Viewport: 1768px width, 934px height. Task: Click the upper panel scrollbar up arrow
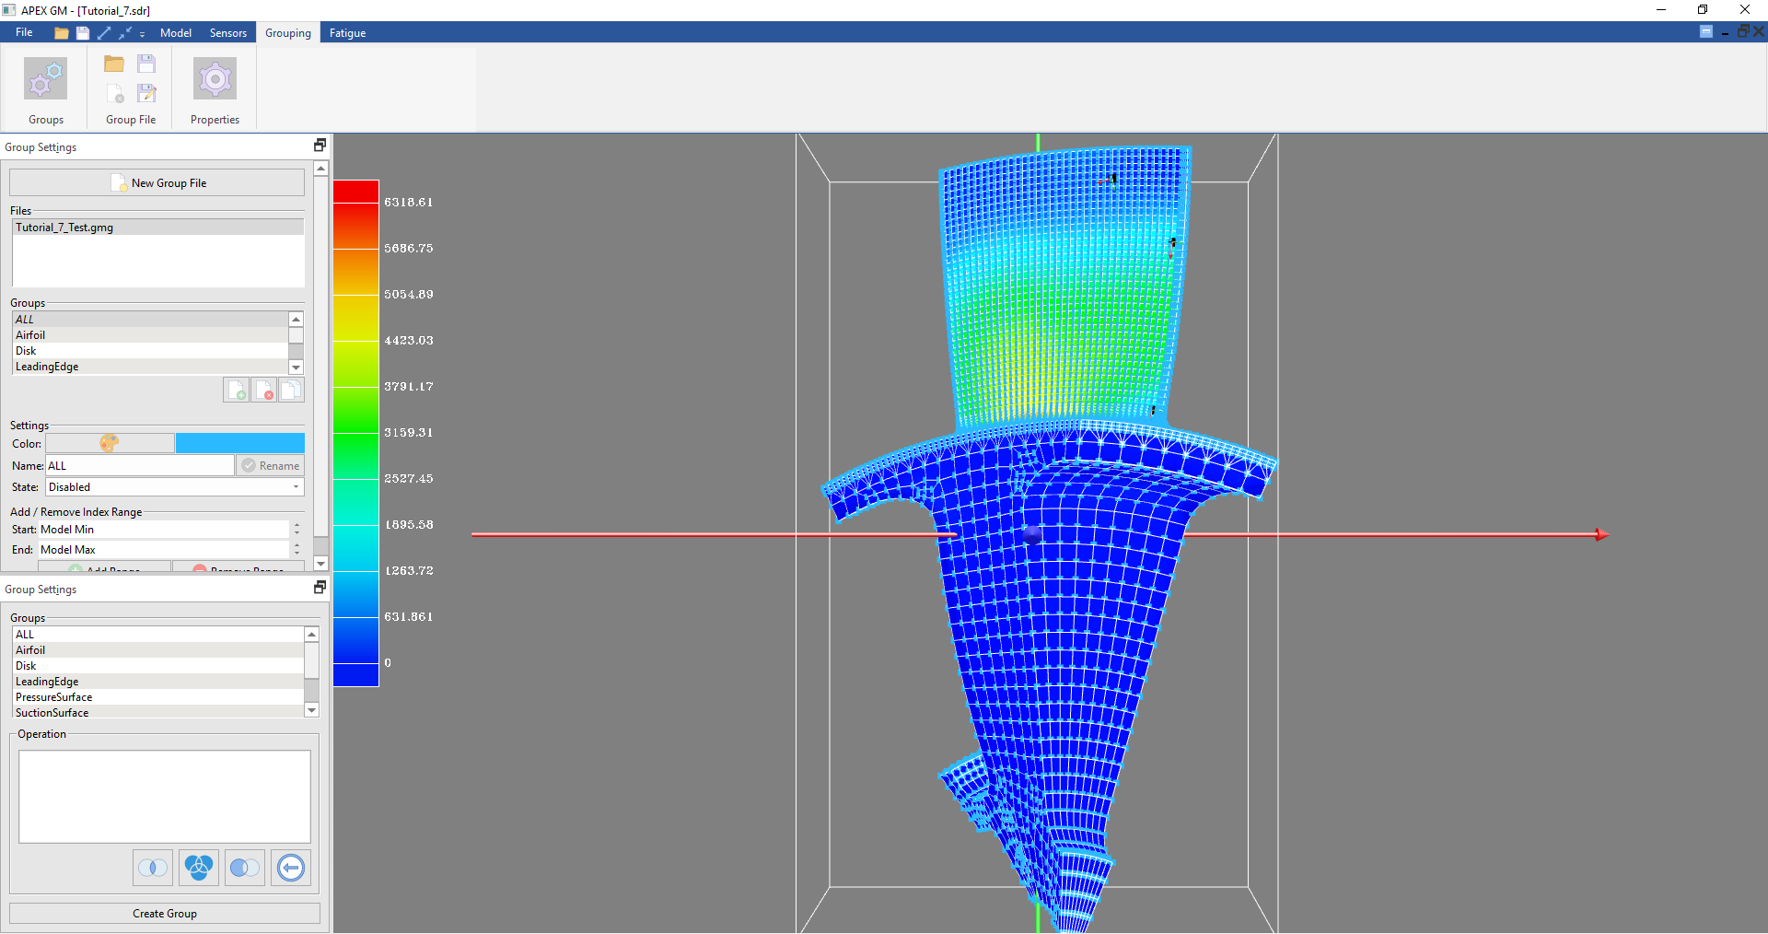[x=321, y=169]
